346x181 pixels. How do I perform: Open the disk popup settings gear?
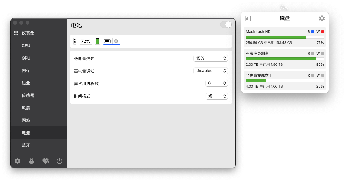point(322,18)
